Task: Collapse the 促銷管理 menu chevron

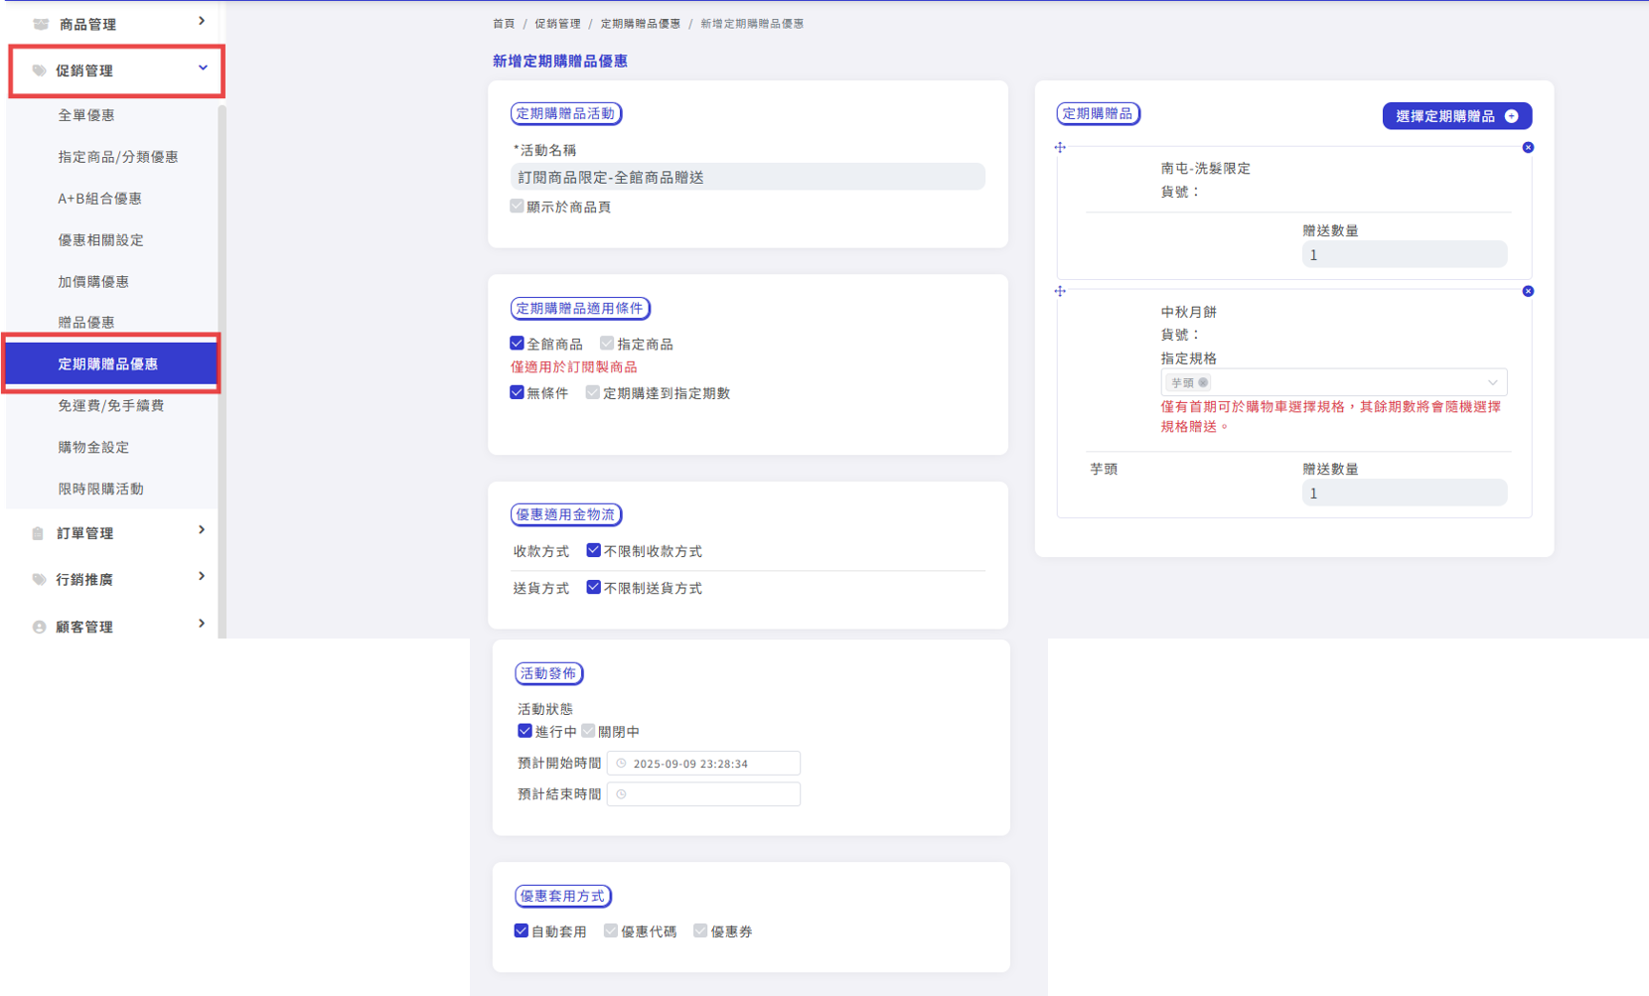Action: tap(203, 69)
